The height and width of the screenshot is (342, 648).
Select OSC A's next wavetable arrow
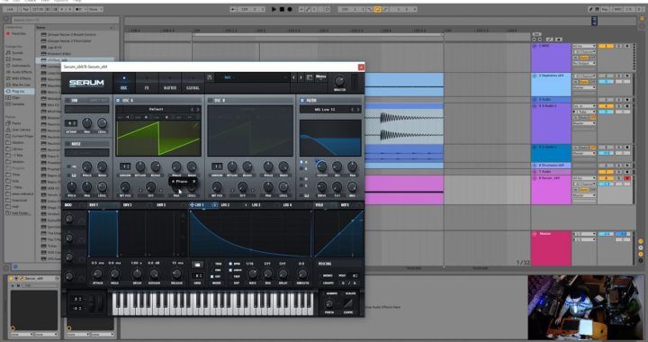coord(198,110)
